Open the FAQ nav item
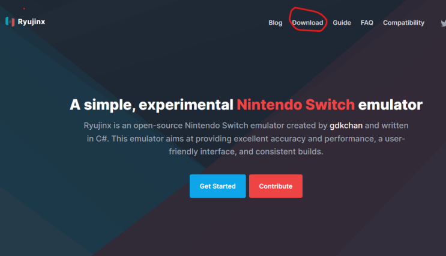The width and height of the screenshot is (446, 256). [367, 23]
